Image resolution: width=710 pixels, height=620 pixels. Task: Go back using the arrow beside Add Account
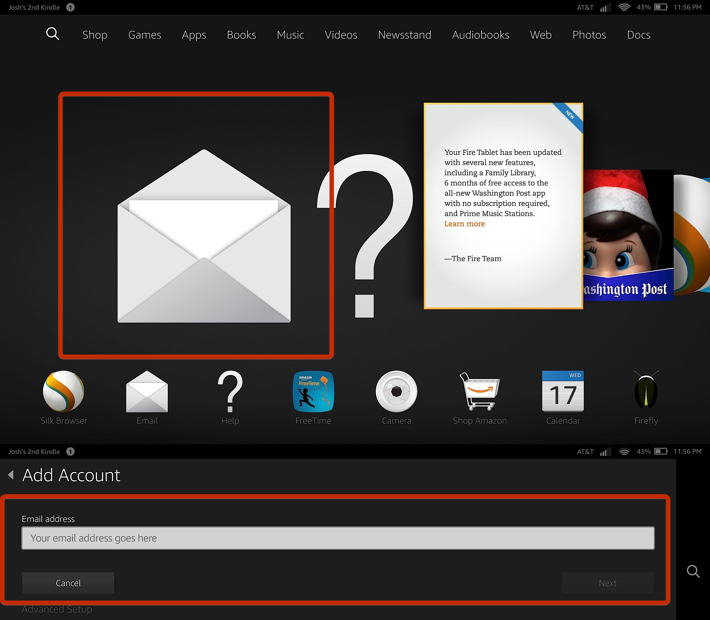11,475
